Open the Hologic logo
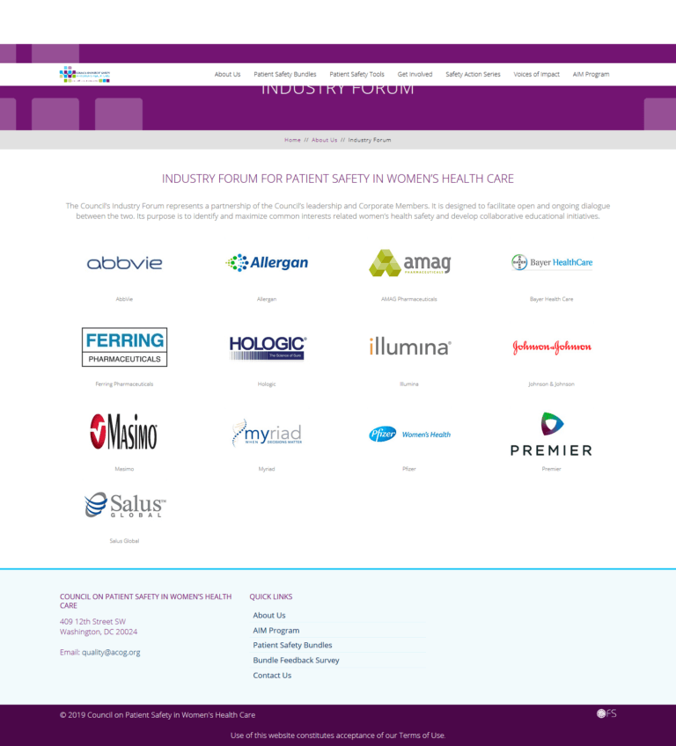The height and width of the screenshot is (746, 676). click(267, 347)
